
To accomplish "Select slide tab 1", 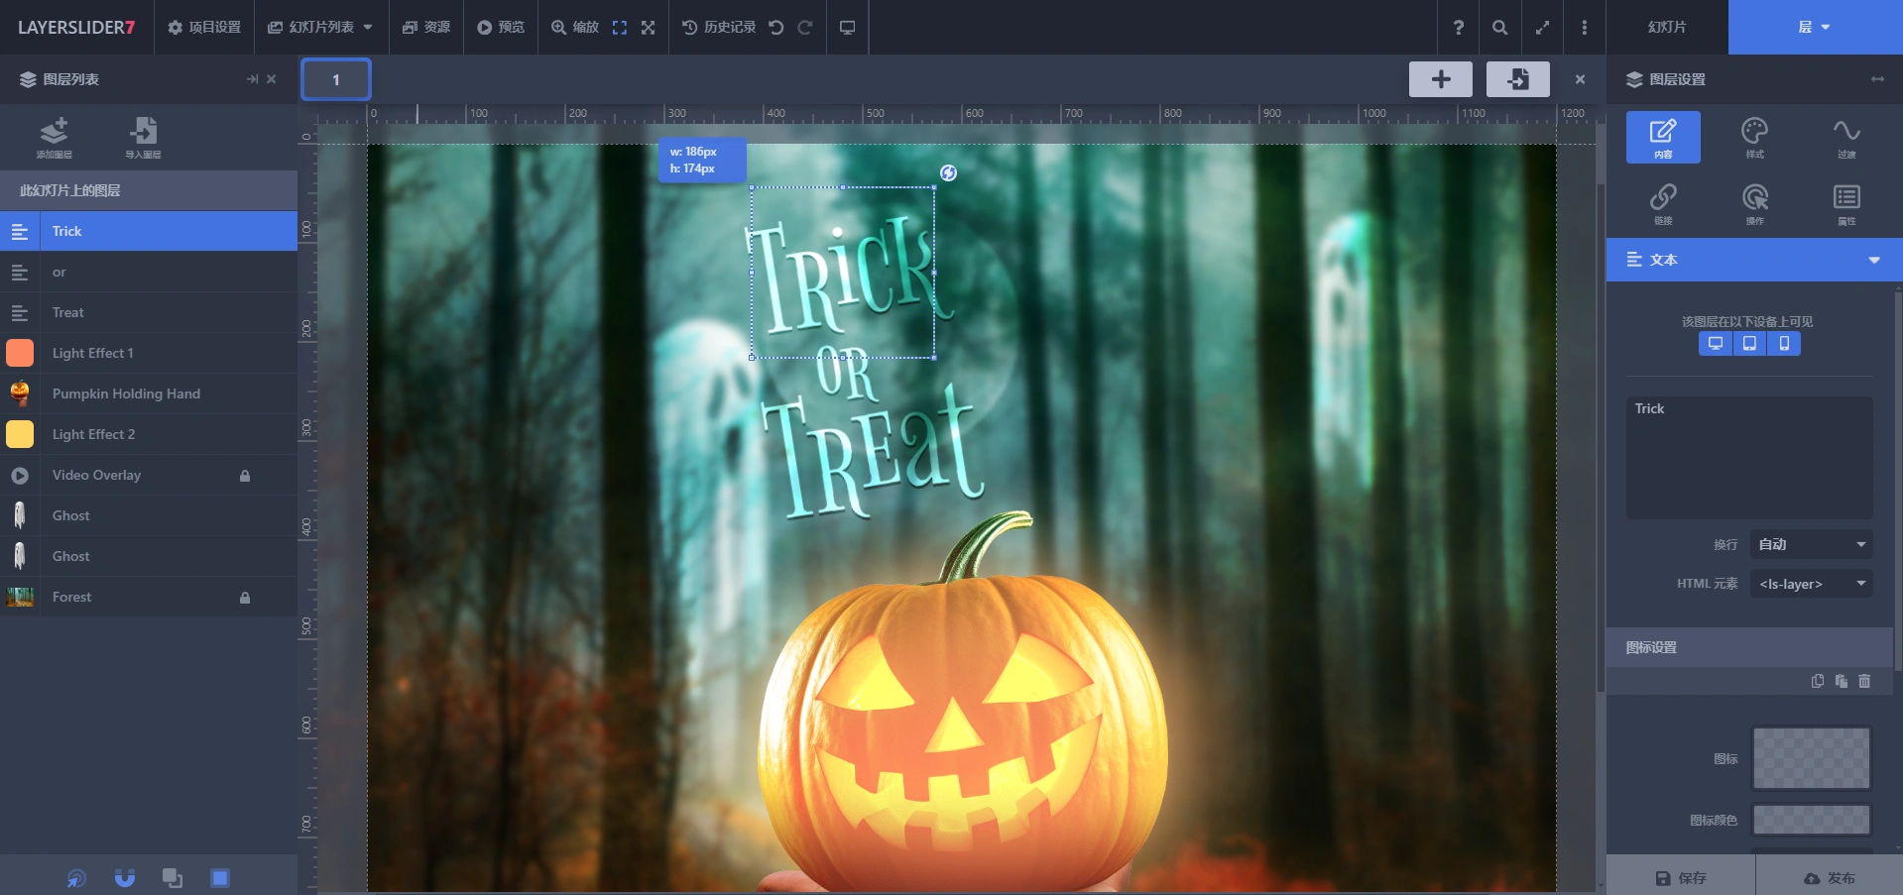I will pos(335,78).
